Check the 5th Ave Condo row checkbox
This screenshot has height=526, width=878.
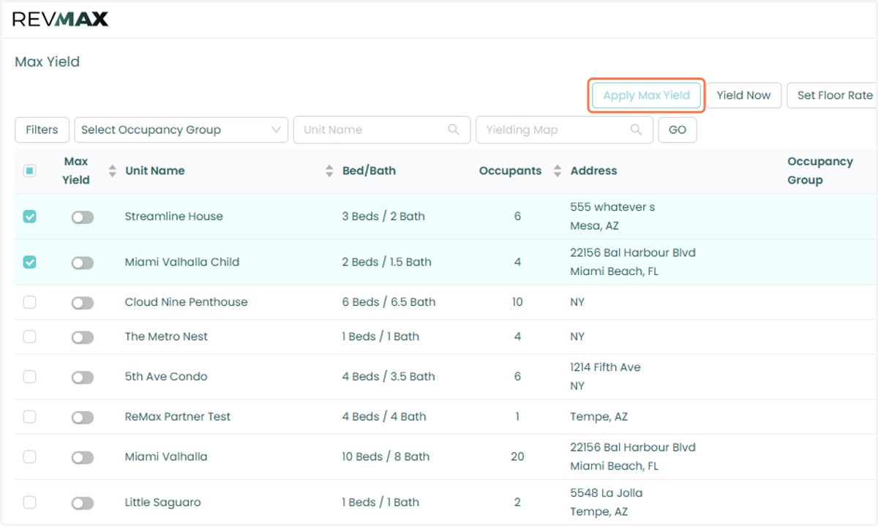[x=29, y=377]
